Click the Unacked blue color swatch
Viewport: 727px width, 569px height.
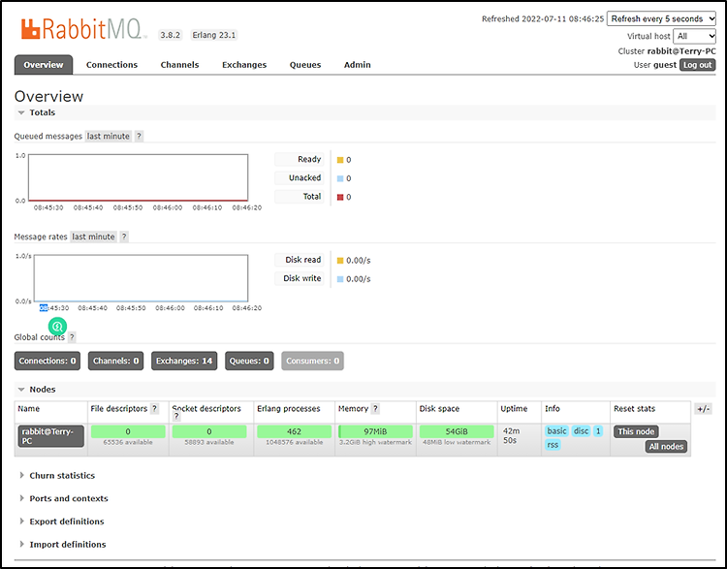(x=340, y=178)
